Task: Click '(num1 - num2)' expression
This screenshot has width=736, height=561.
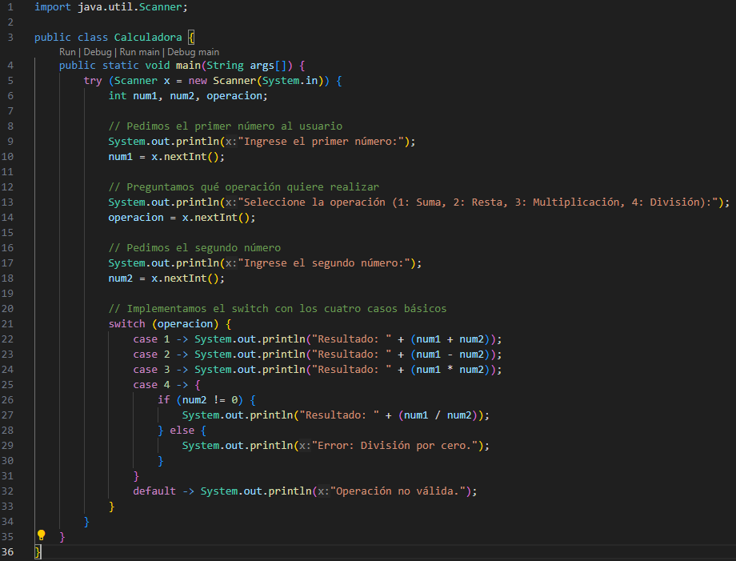Action: pyautogui.click(x=450, y=355)
